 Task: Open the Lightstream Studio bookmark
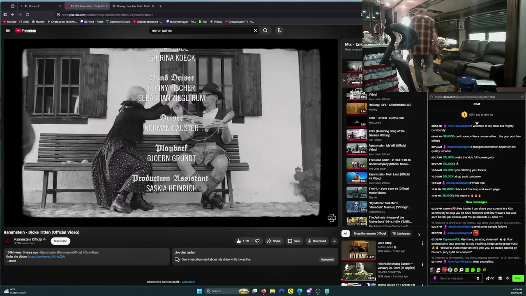point(118,22)
